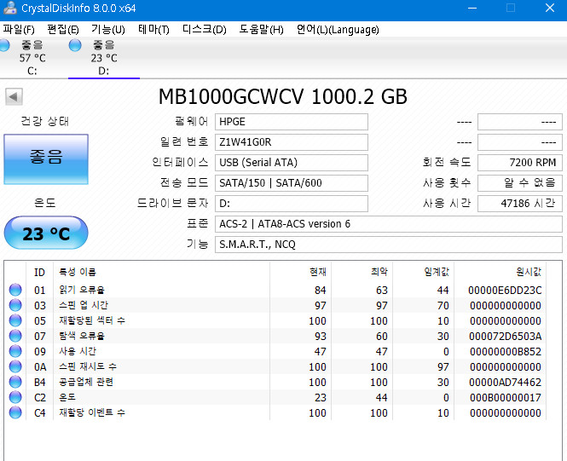Click the firmware field showing HPGE
The image size is (567, 461).
click(292, 122)
